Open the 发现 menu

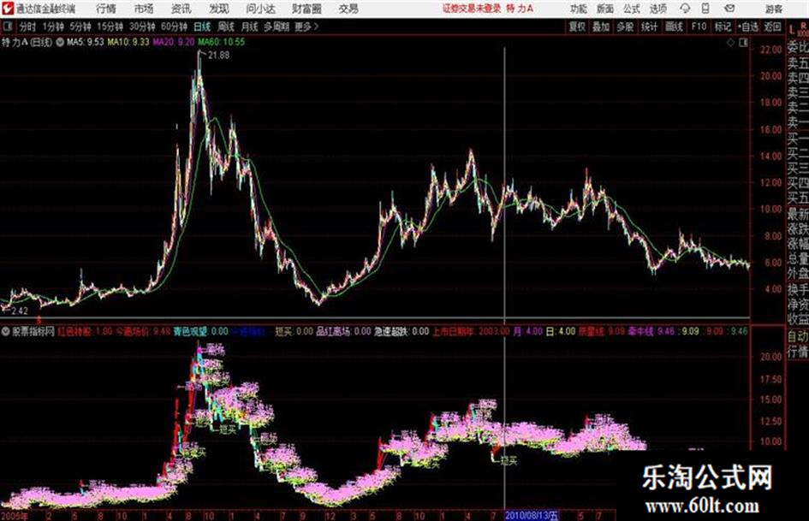click(219, 9)
